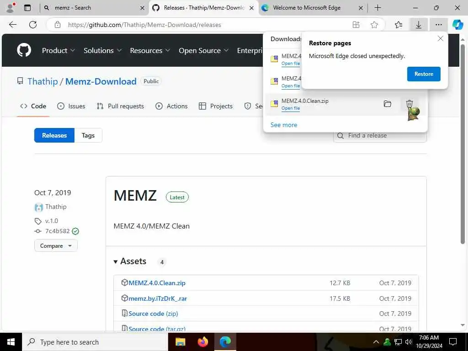This screenshot has height=351, width=468.
Task: Open the notification center
Action: [x=453, y=342]
